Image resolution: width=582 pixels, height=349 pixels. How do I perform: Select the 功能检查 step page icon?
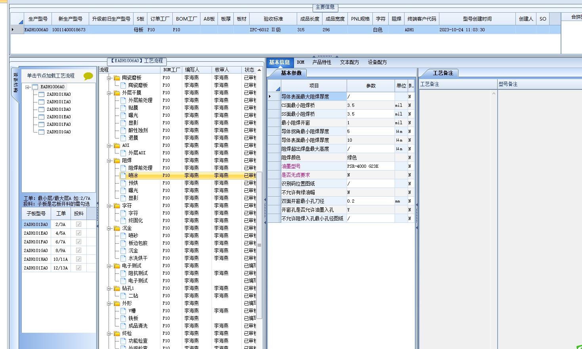[x=123, y=341]
